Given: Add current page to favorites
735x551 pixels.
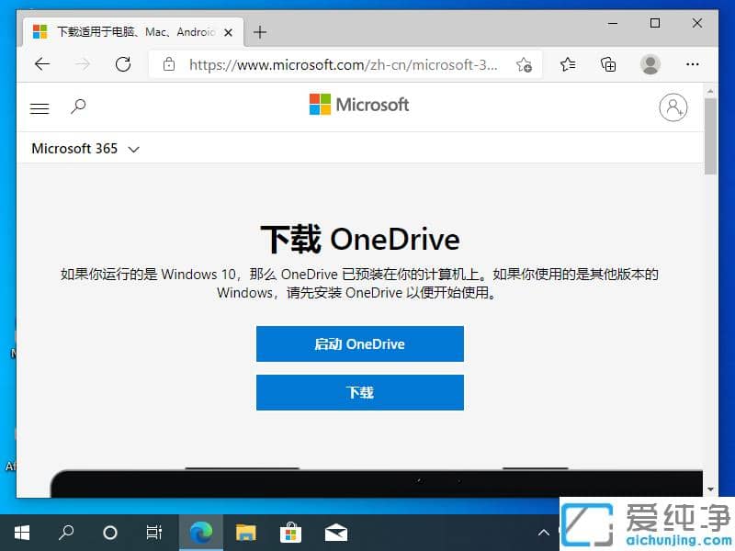Looking at the screenshot, I should tap(524, 64).
